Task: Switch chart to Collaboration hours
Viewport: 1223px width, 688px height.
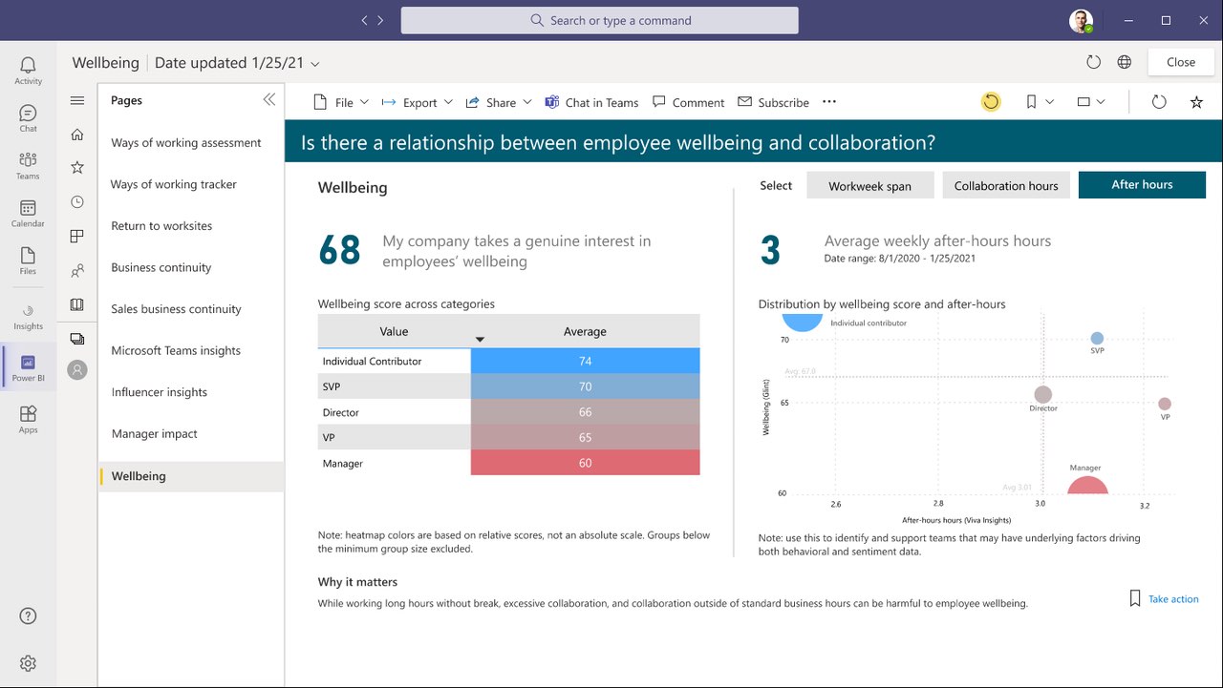Action: point(1005,185)
